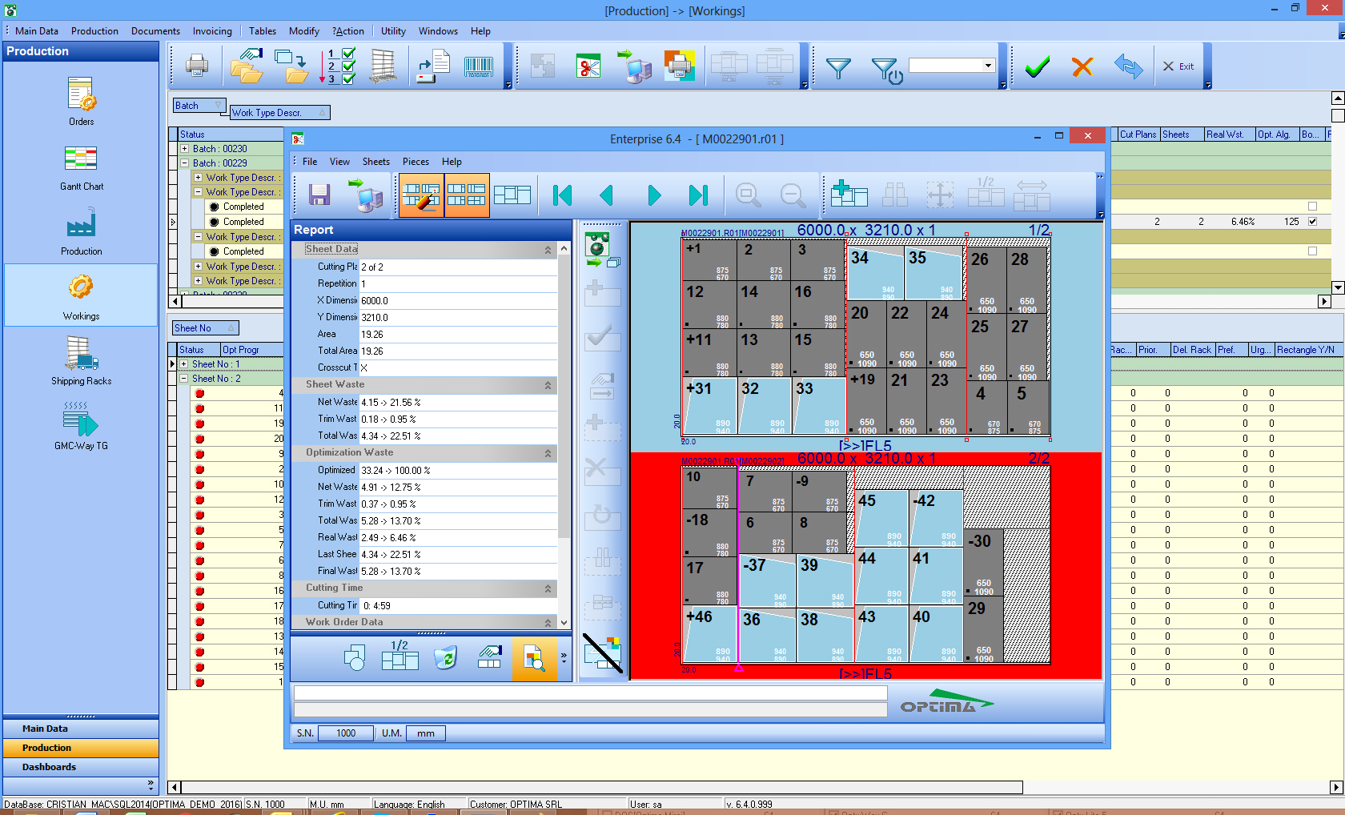Screen dimensions: 1345x815
Task: Open the filter combo box dropdown
Action: (988, 66)
